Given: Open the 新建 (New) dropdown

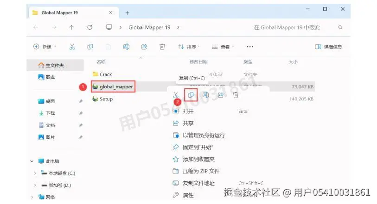Looking at the screenshot, I should tap(45, 47).
